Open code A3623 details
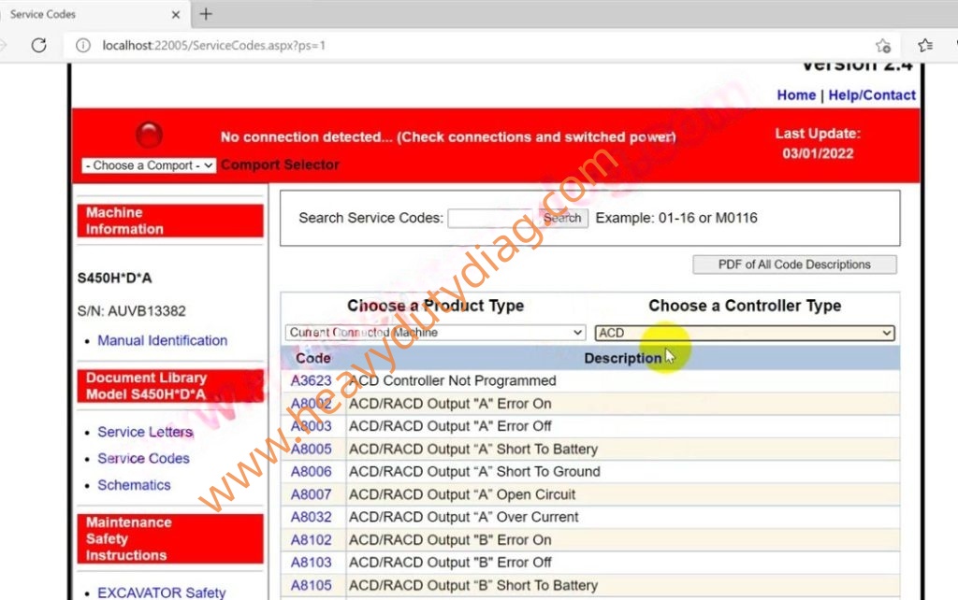The image size is (958, 600). point(311,381)
